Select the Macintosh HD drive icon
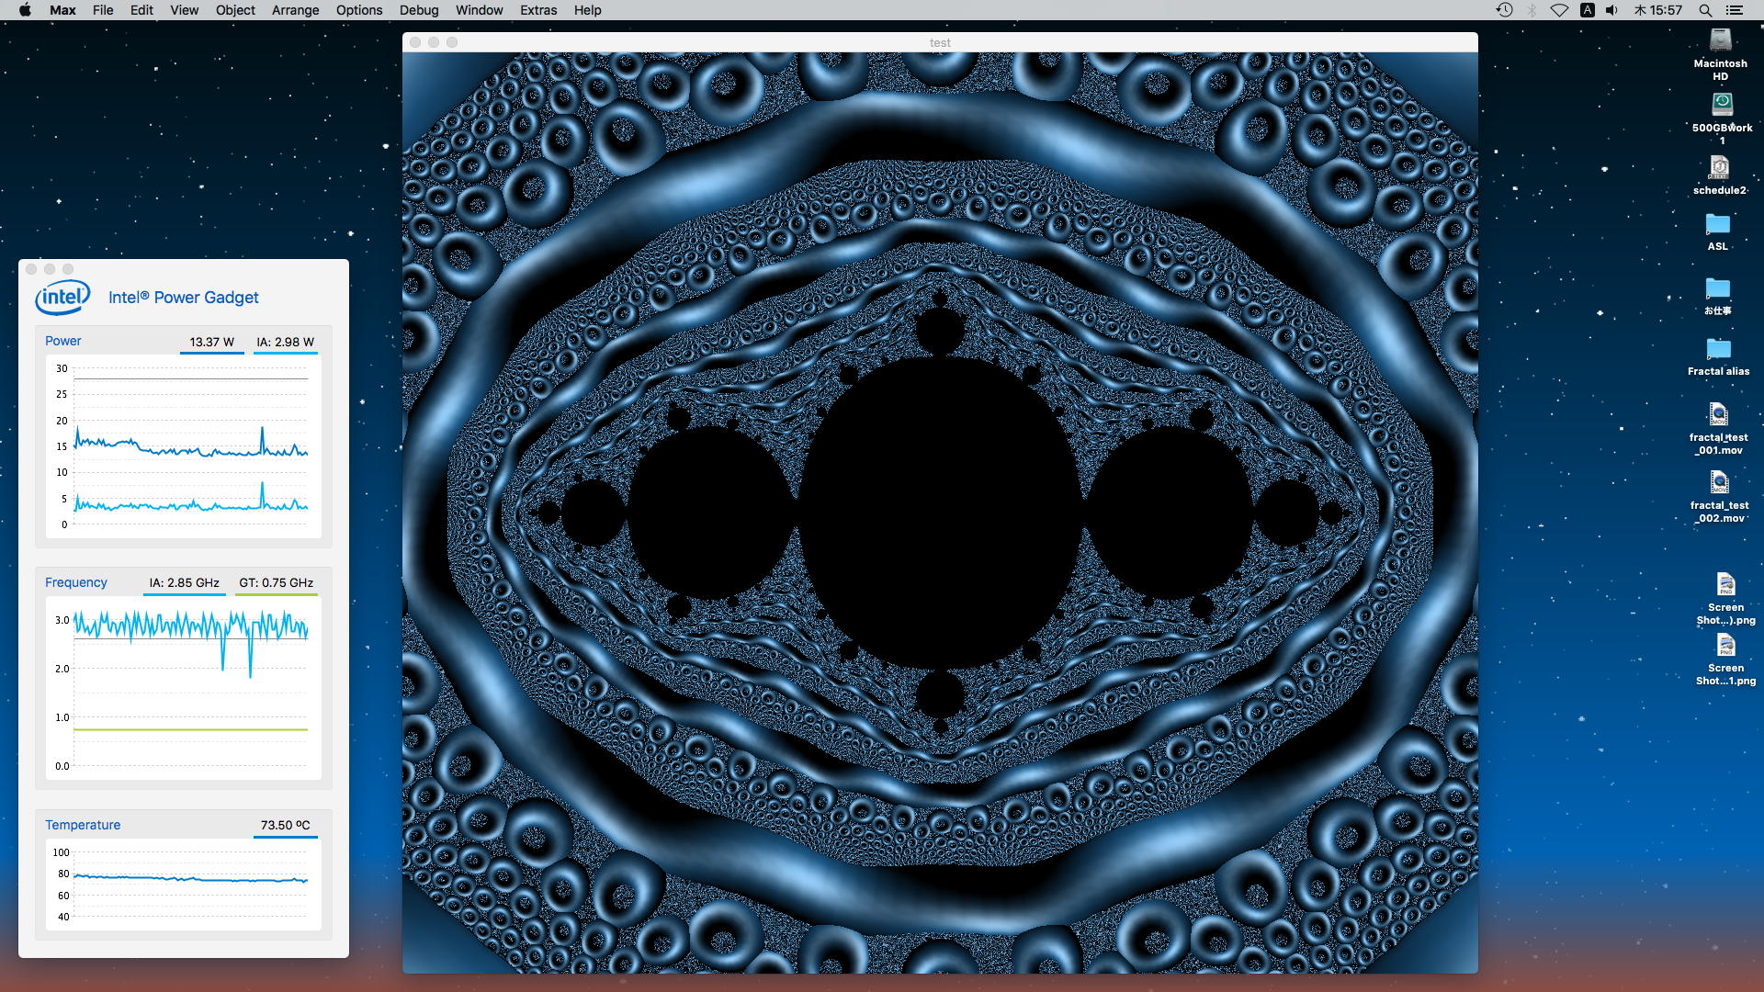This screenshot has height=992, width=1764. [1720, 42]
